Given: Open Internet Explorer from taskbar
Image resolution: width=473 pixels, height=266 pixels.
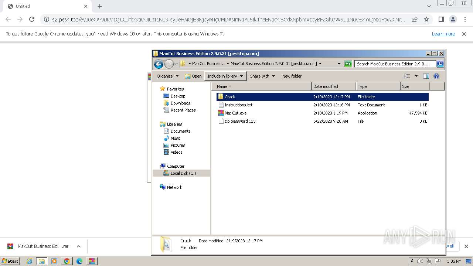Looking at the screenshot, I should (29, 261).
